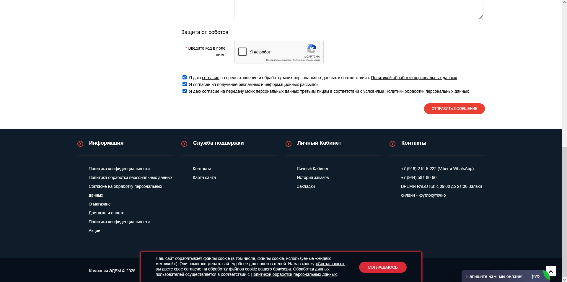Click the red arrow icon beside "Контакты"
567x282 pixels.
tap(392, 144)
